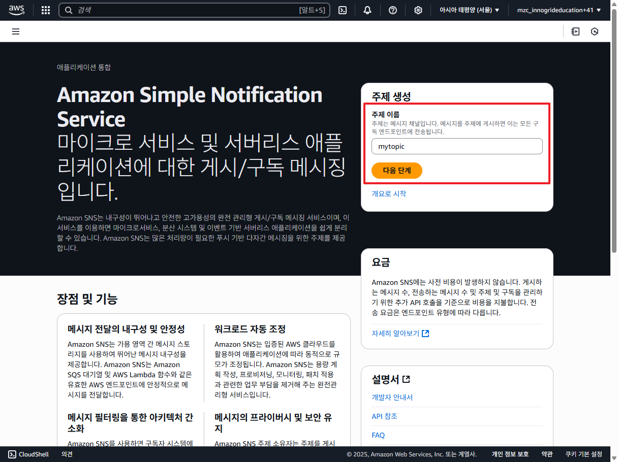The height and width of the screenshot is (462, 618).
Task: Click the search magnifier icon
Action: [x=68, y=10]
